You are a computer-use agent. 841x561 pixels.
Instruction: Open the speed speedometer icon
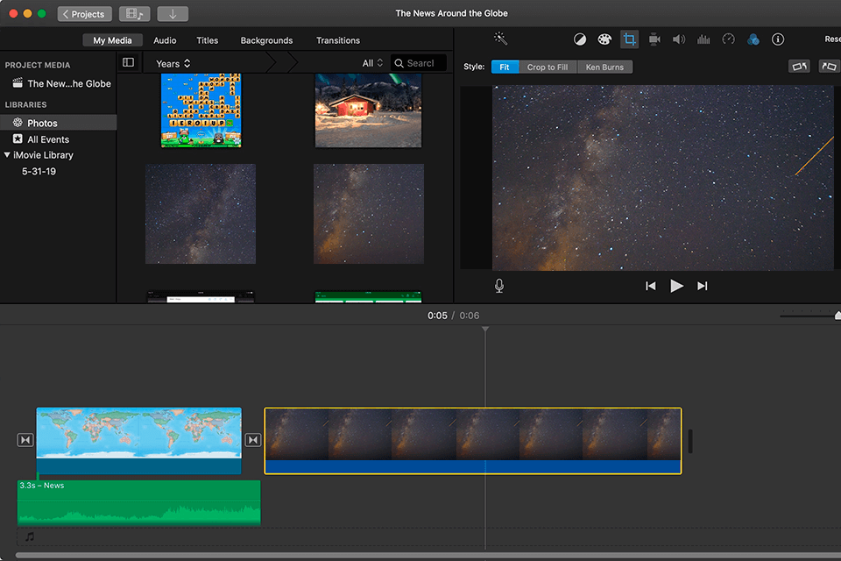pos(728,39)
